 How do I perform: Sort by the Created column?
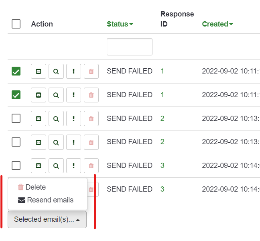217,24
